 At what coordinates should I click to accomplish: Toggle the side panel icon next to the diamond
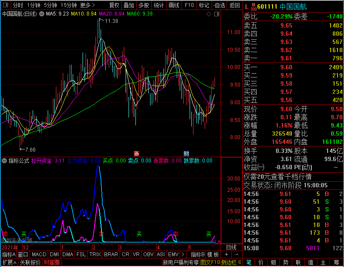coord(217,14)
